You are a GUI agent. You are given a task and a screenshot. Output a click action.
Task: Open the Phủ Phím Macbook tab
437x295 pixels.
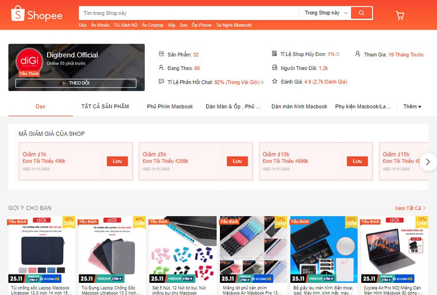170,106
